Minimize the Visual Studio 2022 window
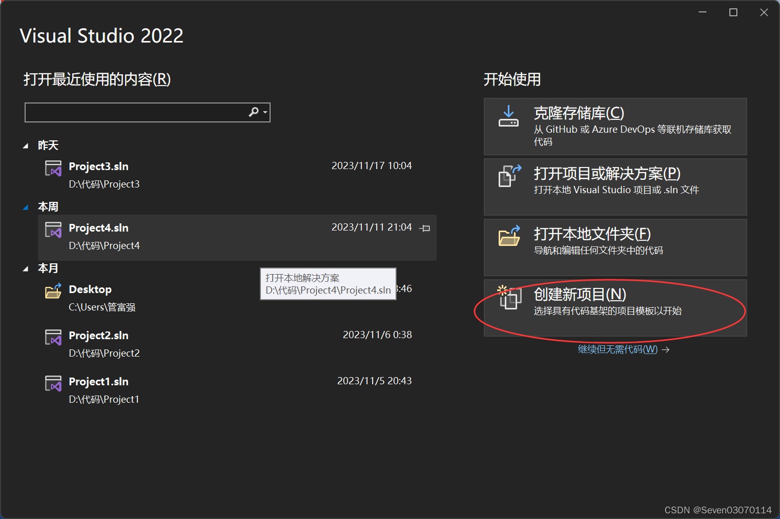This screenshot has height=519, width=780. click(x=703, y=12)
